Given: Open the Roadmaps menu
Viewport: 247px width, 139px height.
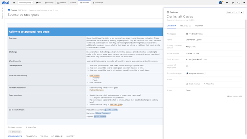Looking at the screenshot, I should (x=98, y=3).
